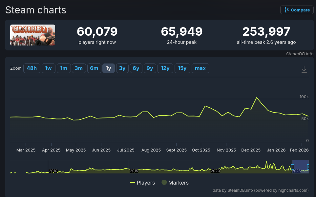Set chart zoom to 6m
This screenshot has width=316, height=197.
click(x=94, y=68)
